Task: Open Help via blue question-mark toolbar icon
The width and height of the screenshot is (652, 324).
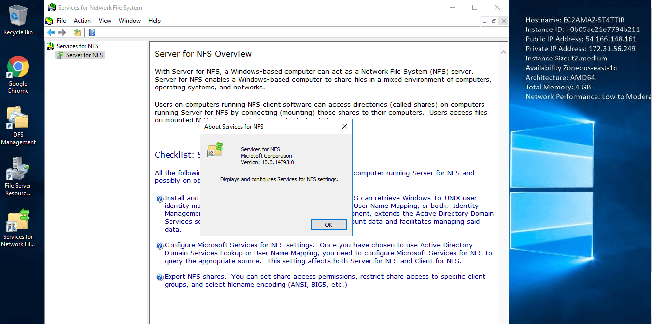Action: (92, 32)
